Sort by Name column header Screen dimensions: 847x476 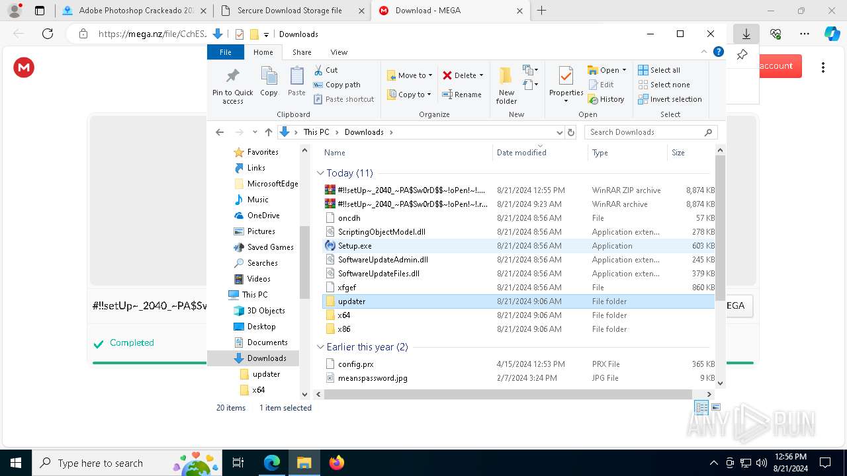[406, 153]
